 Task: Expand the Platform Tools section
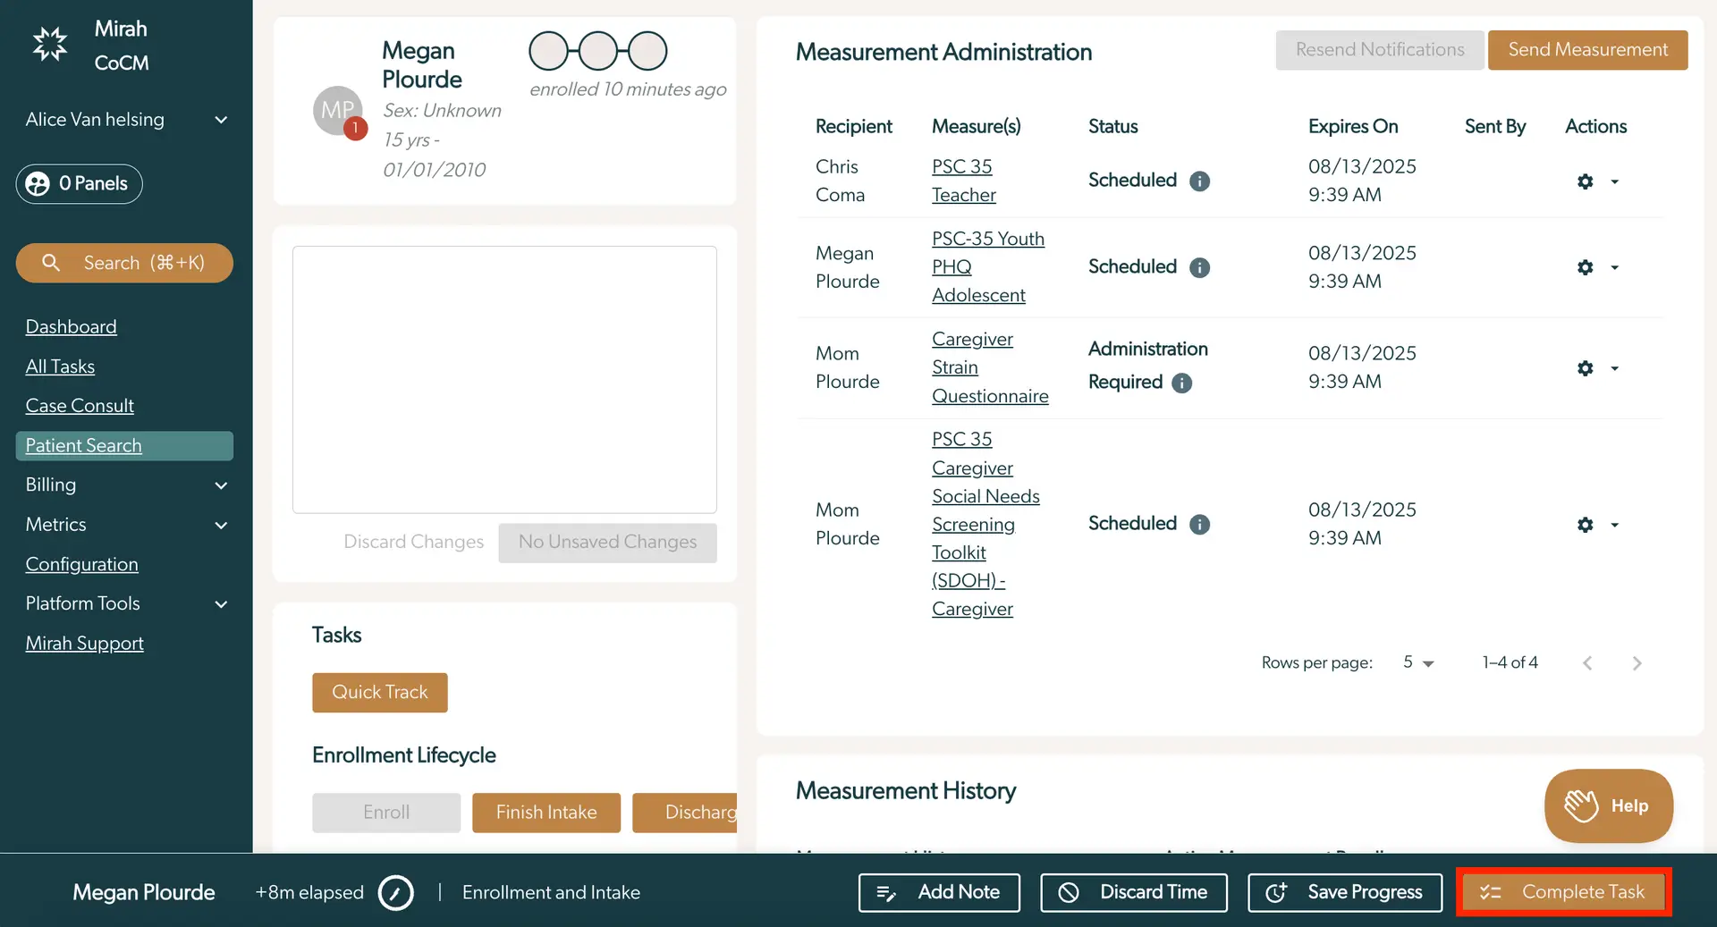pos(222,604)
